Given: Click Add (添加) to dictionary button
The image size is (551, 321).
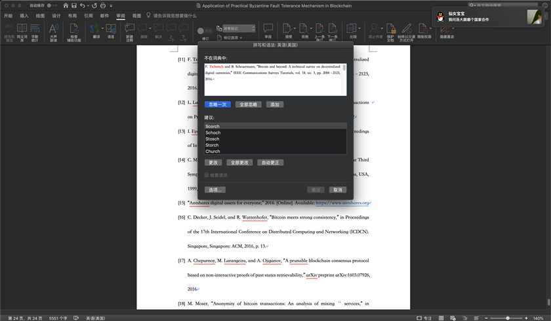Looking at the screenshot, I should 275,104.
